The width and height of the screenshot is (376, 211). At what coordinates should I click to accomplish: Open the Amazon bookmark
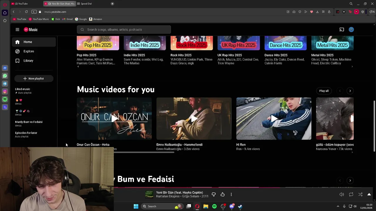click(95, 19)
